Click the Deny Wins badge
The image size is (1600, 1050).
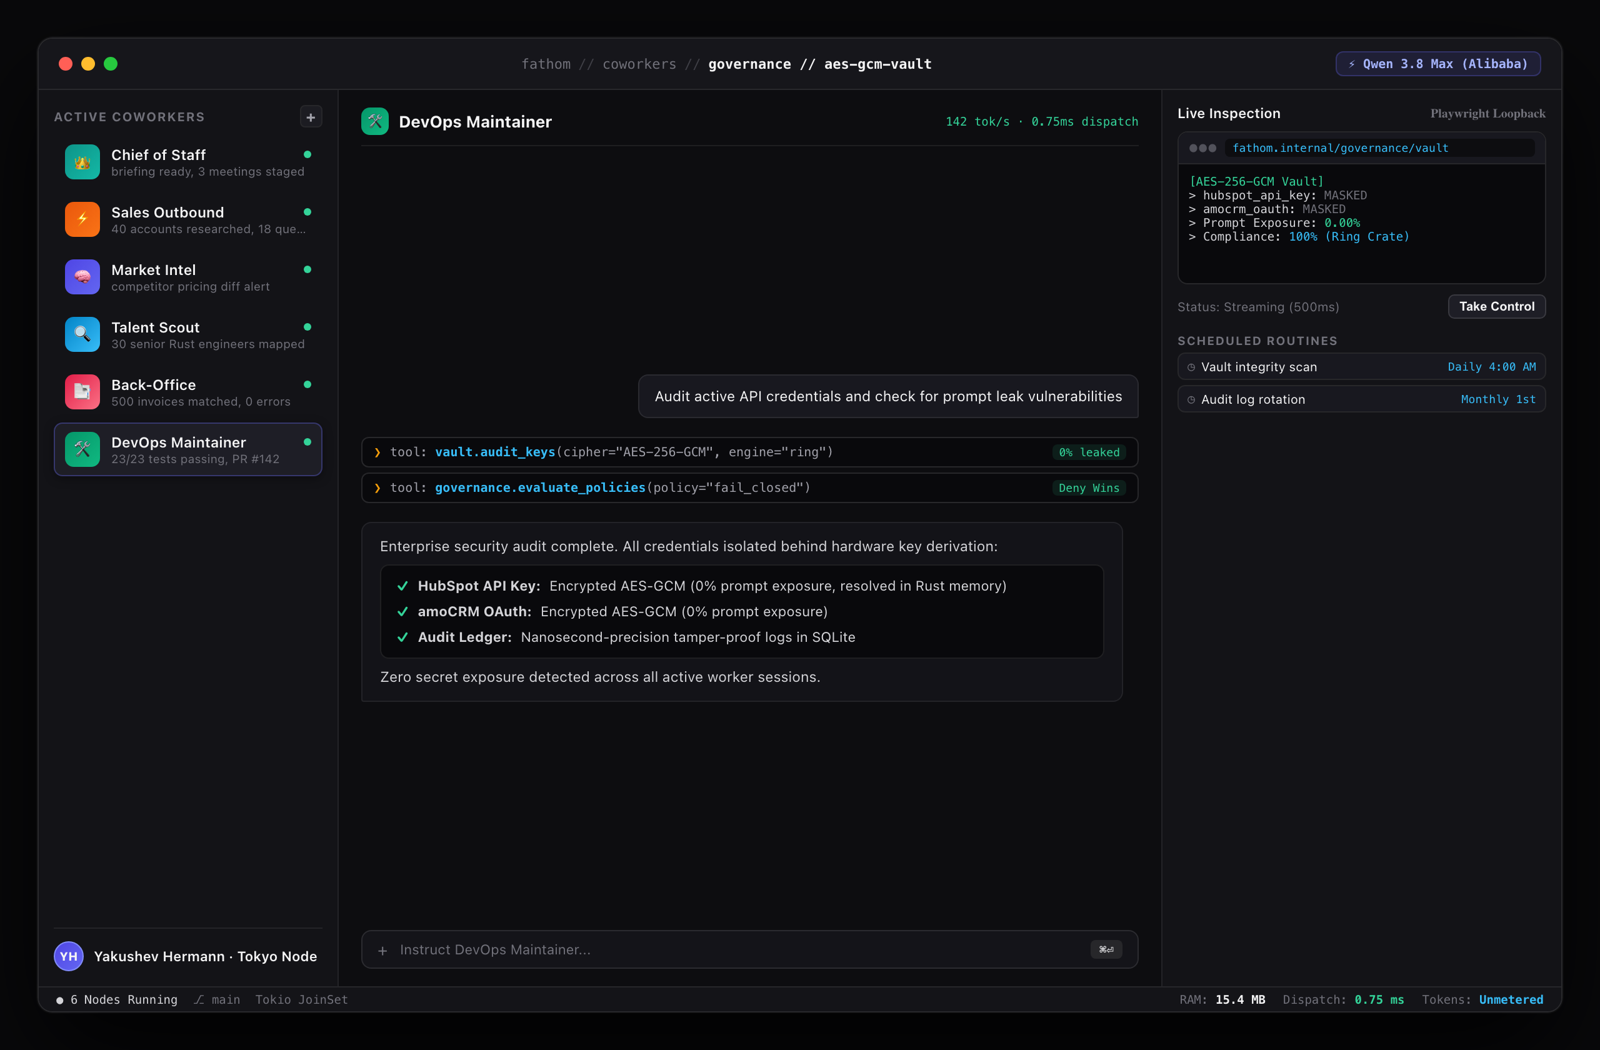click(1089, 488)
